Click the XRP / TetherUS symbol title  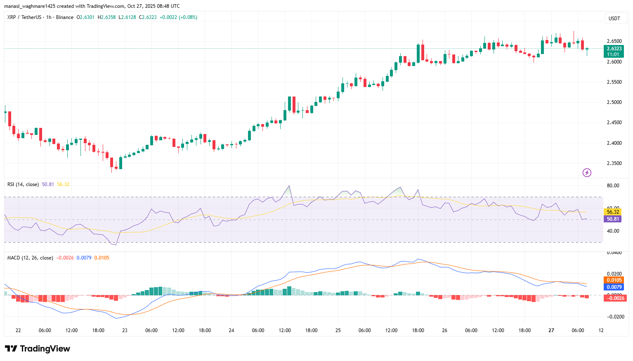pyautogui.click(x=24, y=17)
